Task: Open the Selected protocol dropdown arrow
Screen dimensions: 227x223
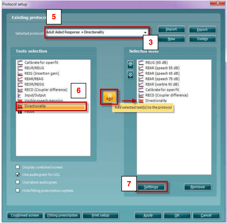Action: (145, 32)
